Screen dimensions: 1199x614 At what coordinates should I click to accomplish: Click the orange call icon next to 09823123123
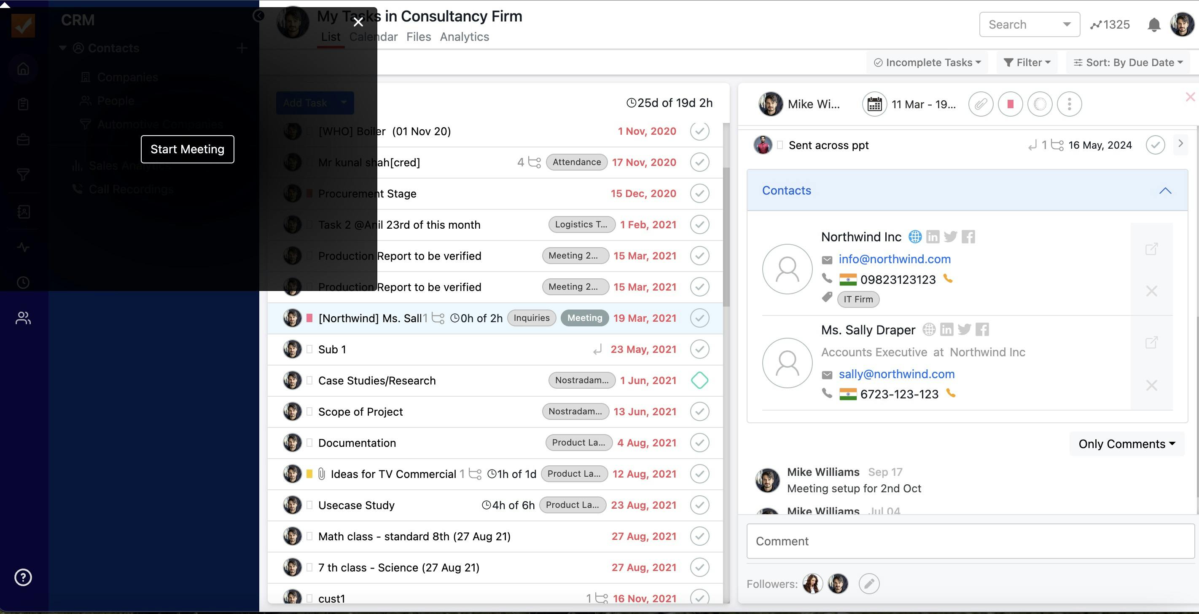tap(948, 279)
